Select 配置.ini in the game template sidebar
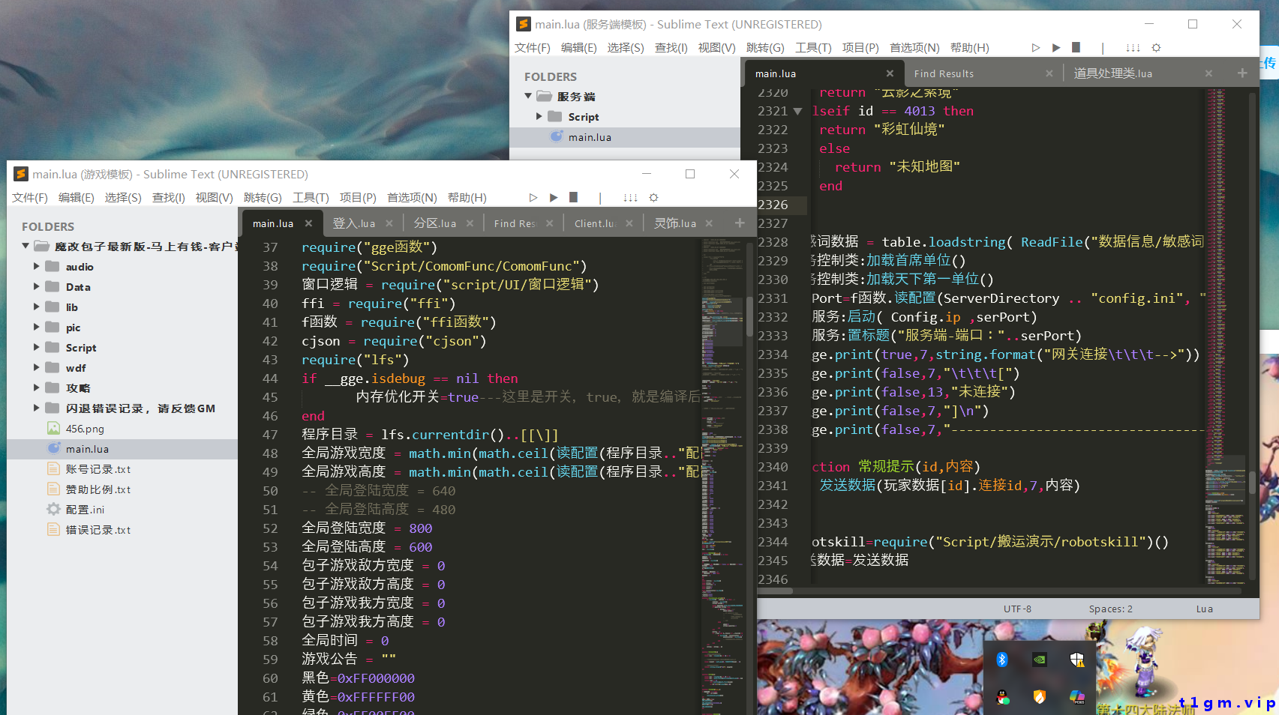 [86, 509]
